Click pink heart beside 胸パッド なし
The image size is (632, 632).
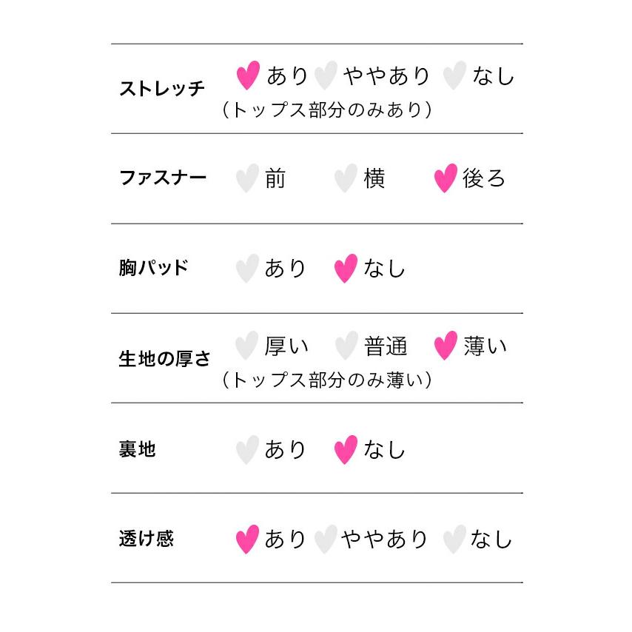pos(346,269)
